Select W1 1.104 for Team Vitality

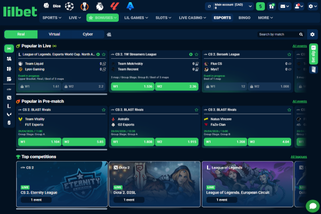tap(40, 142)
